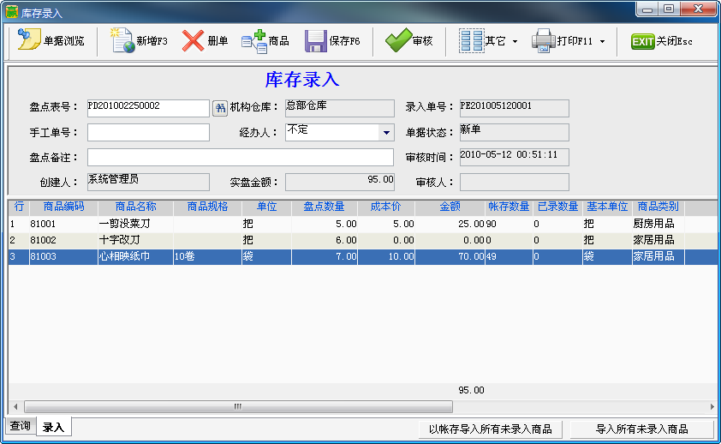Switch to 查询 tab
This screenshot has height=444, width=721.
tap(20, 427)
